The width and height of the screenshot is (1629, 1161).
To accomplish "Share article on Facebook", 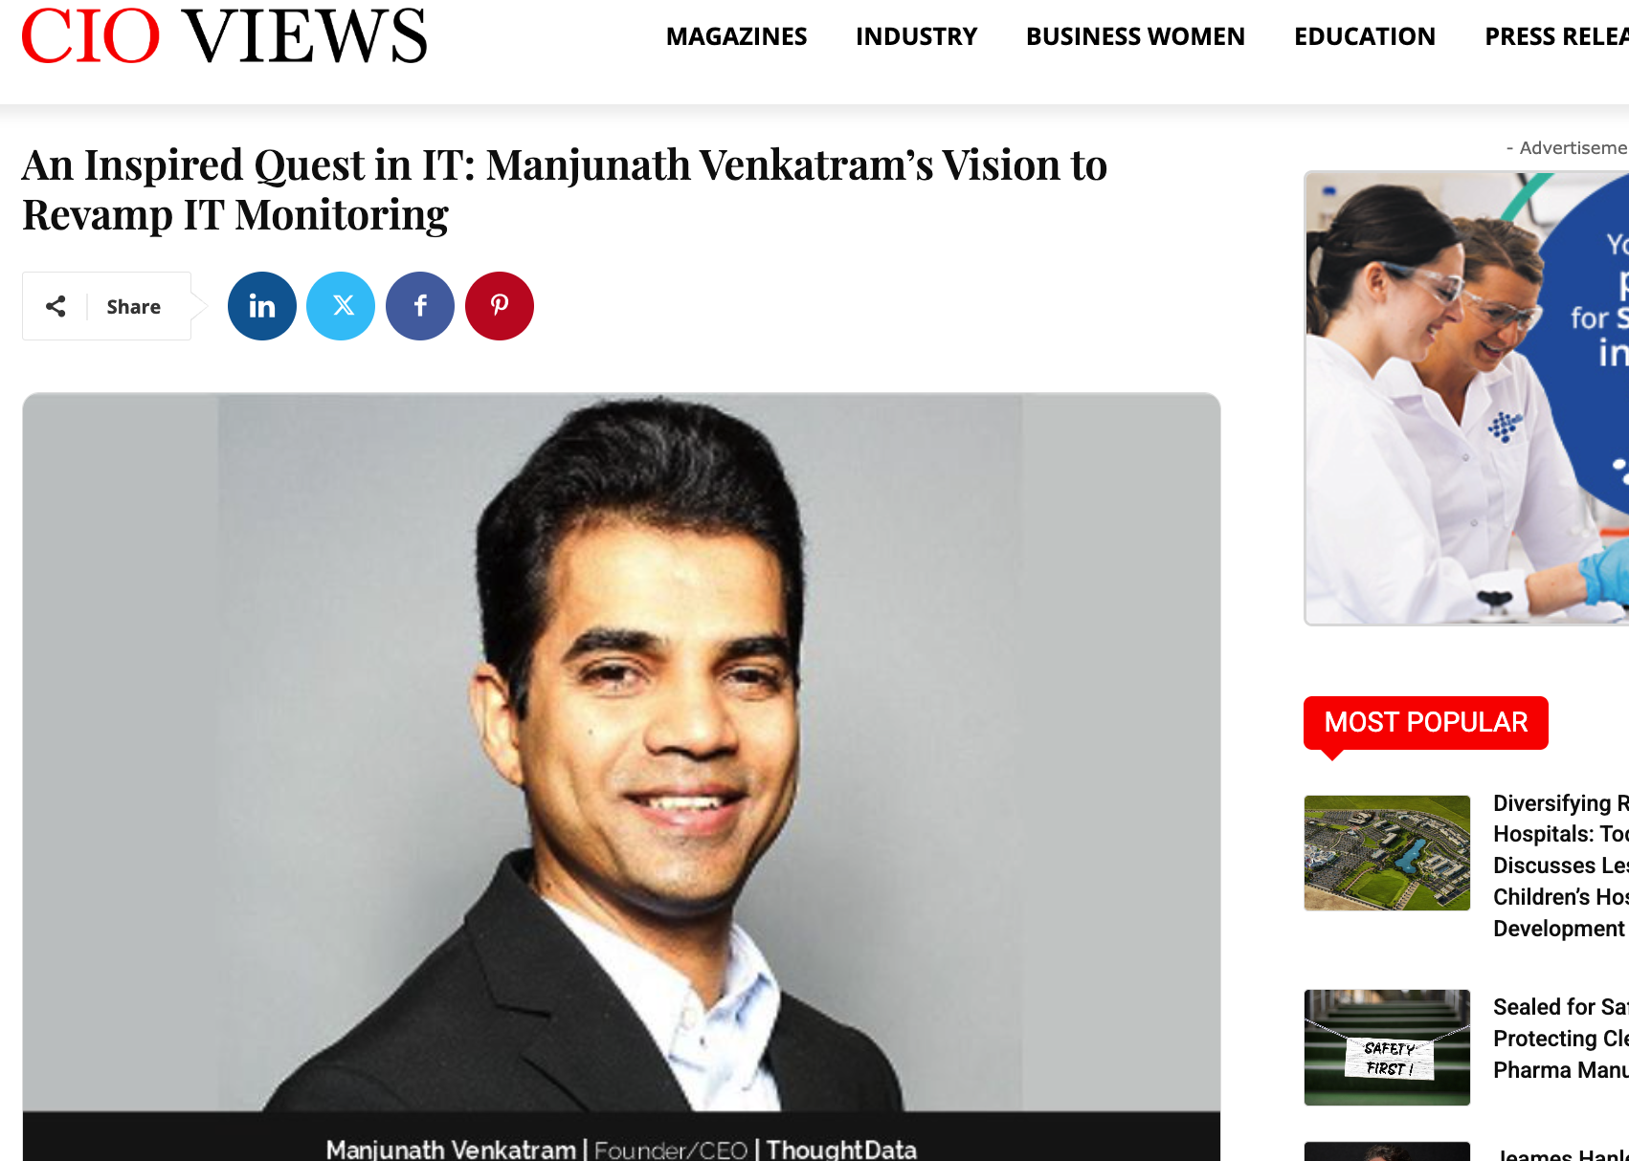I will [x=420, y=306].
